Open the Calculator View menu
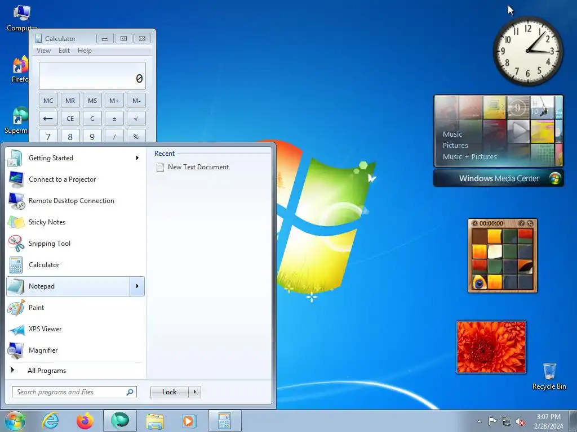Viewport: 577px width, 432px height. (x=43, y=51)
